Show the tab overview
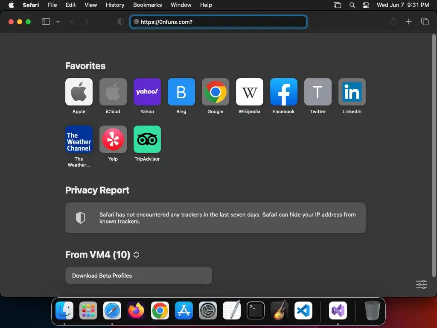 coord(425,21)
